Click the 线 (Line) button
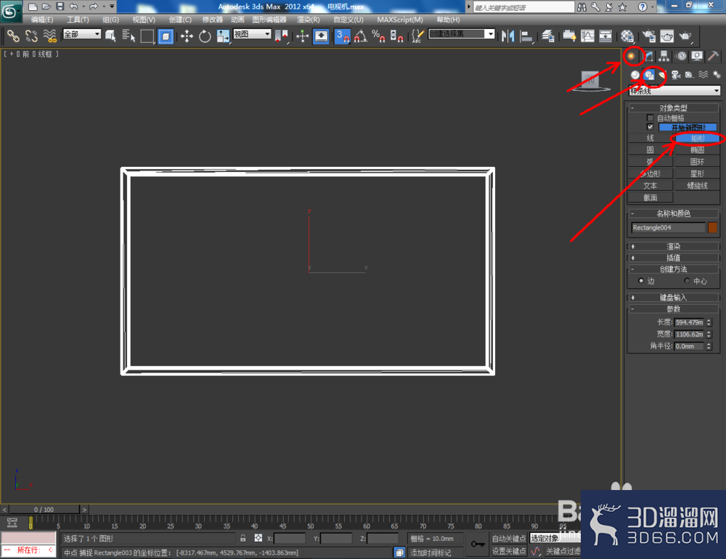This screenshot has height=559, width=726. (x=650, y=138)
